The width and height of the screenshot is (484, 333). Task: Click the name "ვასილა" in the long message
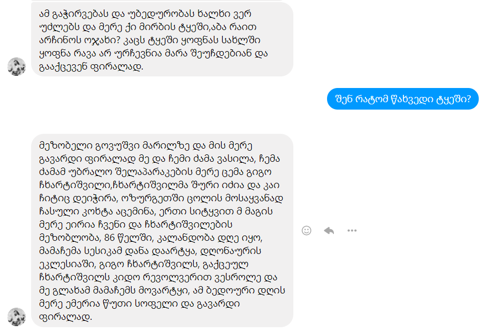tap(235, 159)
